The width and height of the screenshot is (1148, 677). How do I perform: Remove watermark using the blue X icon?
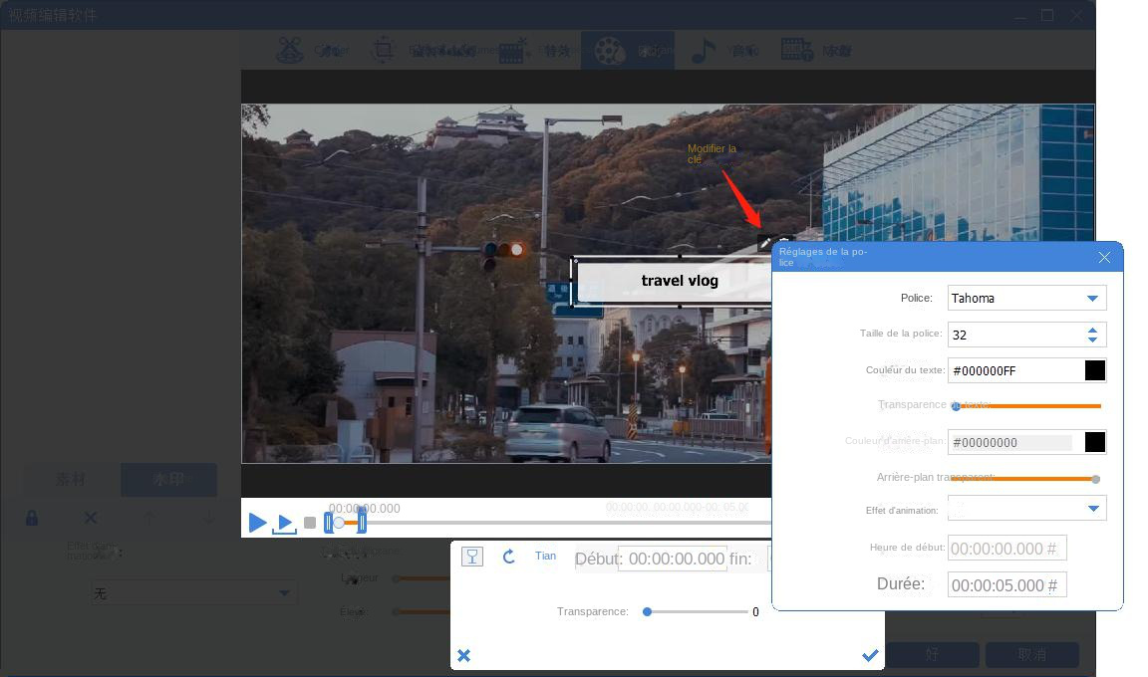click(x=91, y=518)
